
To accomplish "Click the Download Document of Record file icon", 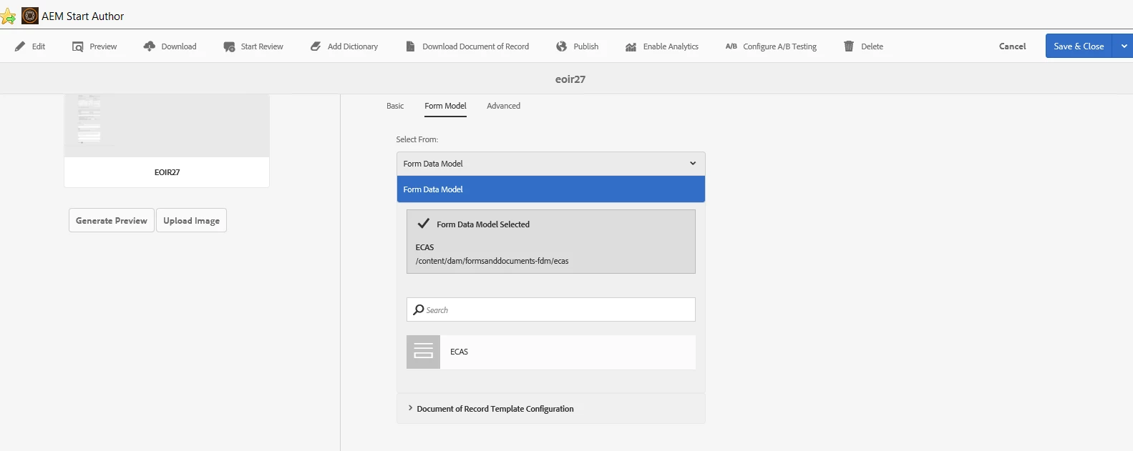I will 410,46.
